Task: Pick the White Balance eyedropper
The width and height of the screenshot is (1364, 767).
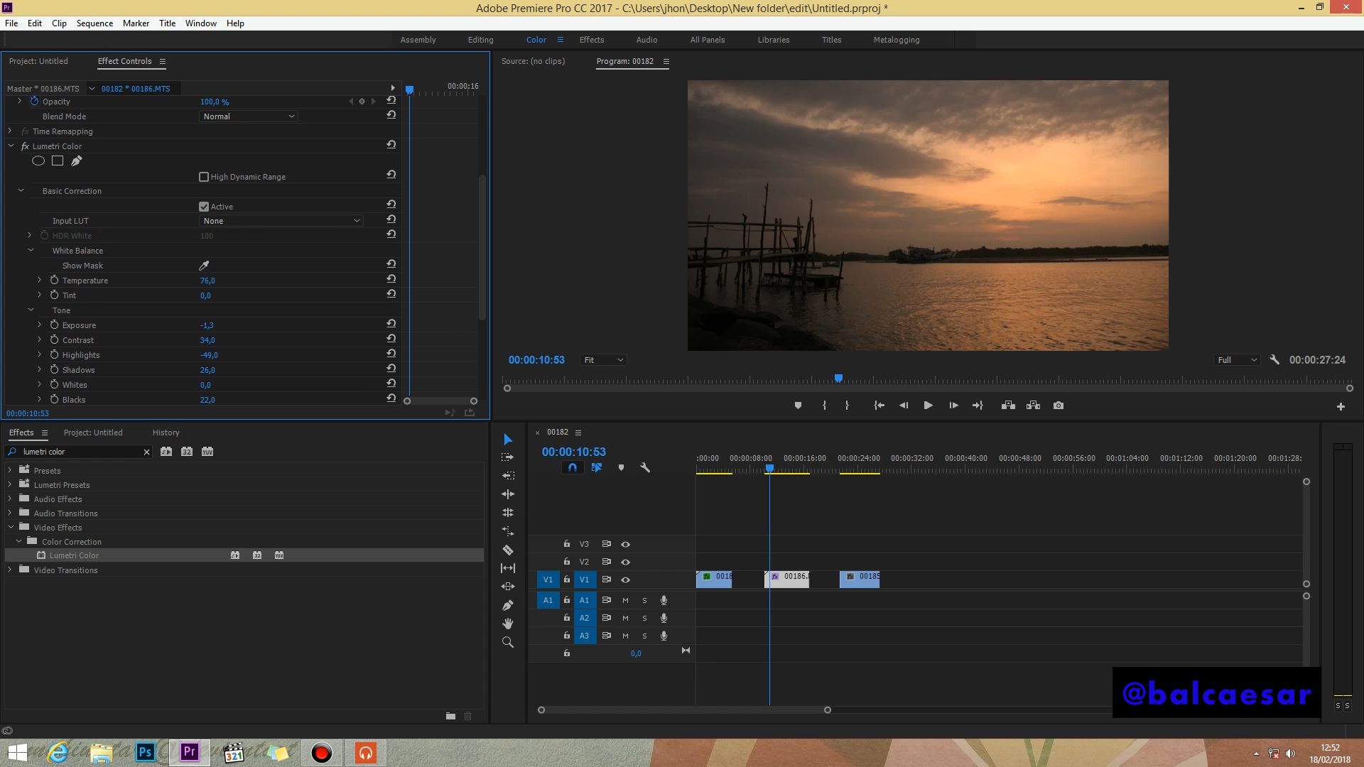Action: tap(204, 266)
